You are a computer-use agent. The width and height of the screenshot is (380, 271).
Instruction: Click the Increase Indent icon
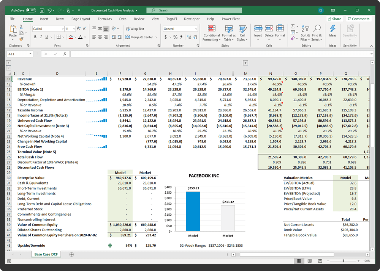click(119, 37)
